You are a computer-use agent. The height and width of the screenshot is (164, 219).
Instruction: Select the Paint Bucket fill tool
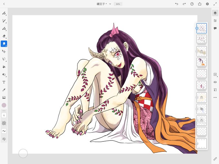(4, 67)
